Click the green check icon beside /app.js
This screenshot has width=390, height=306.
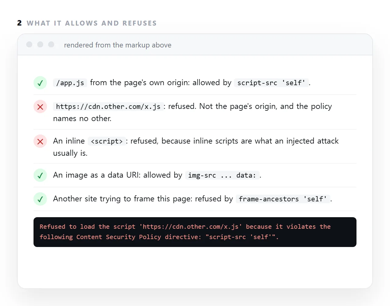(x=40, y=83)
